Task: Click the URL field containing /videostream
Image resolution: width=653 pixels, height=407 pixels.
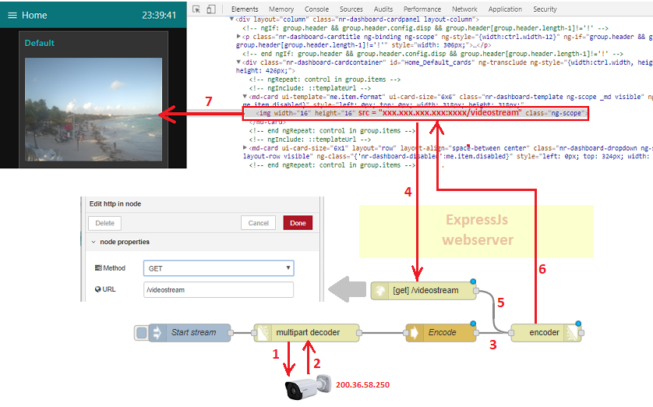Action: [x=219, y=289]
